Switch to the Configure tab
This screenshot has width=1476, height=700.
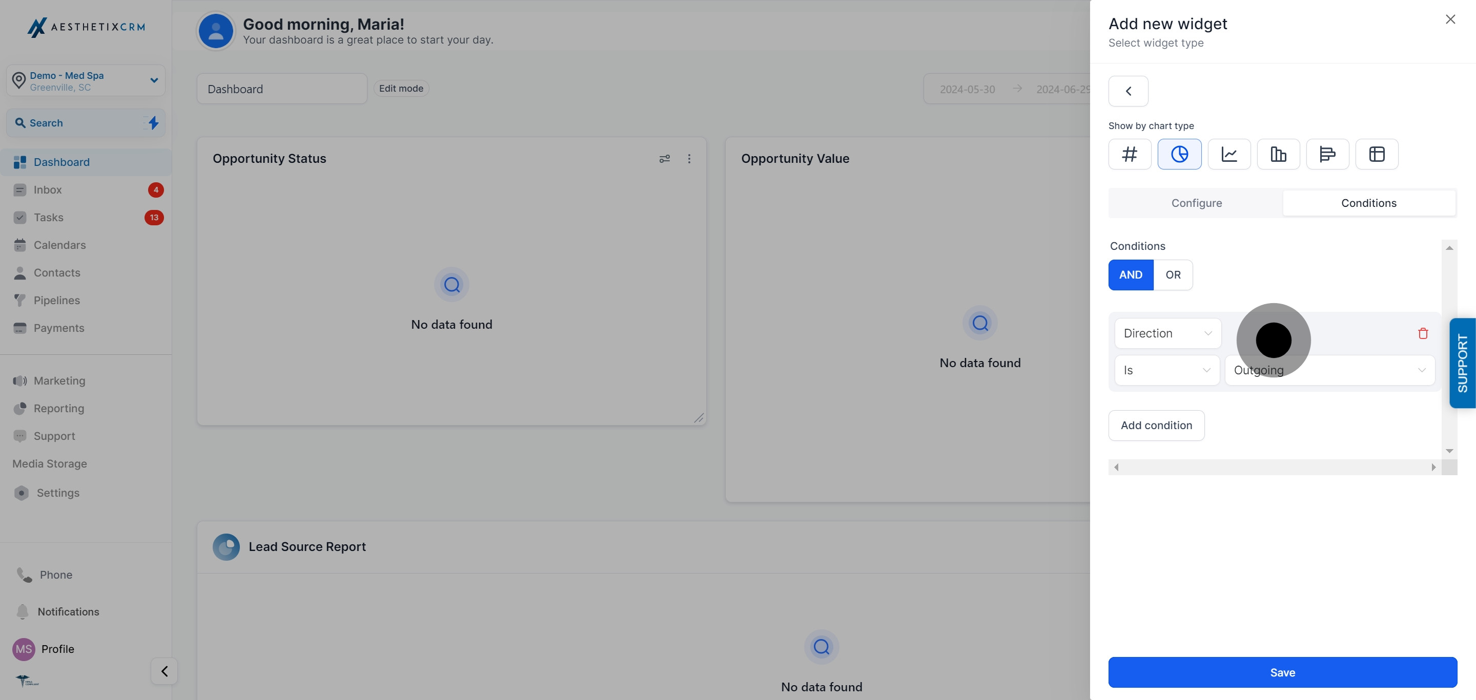1196,203
